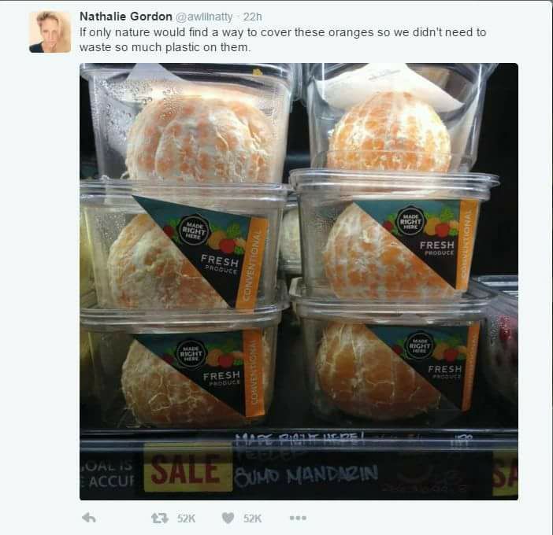This screenshot has width=553, height=535.
Task: Click the 22h timestamp
Action: tap(253, 17)
